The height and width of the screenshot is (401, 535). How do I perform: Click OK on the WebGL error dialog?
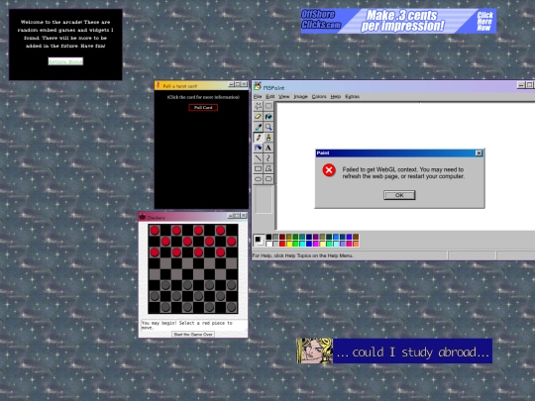pos(399,195)
